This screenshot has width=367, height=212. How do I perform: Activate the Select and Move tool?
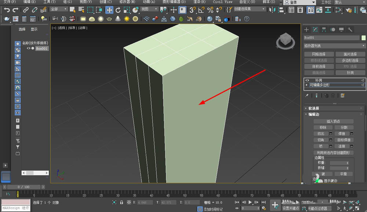coord(109,10)
